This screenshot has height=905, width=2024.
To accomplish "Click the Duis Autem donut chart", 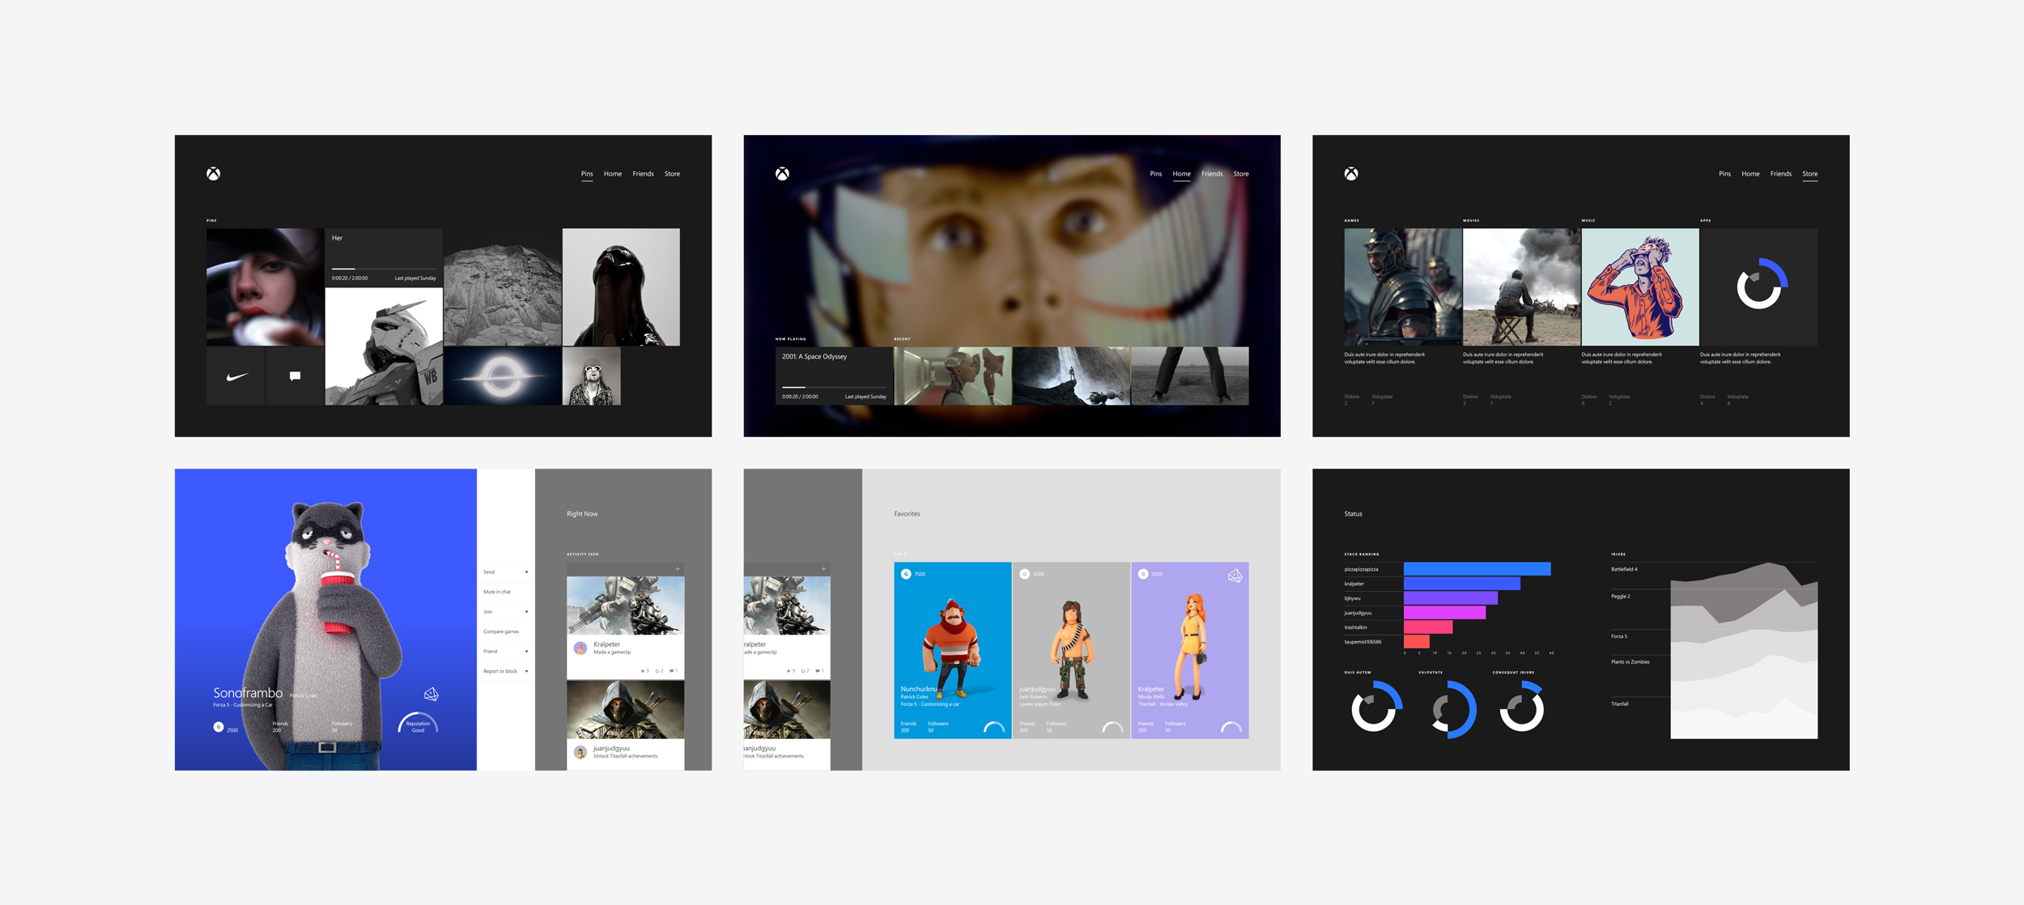I will pyautogui.click(x=1376, y=707).
